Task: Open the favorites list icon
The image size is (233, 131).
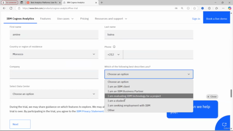Action: coord(217,8)
